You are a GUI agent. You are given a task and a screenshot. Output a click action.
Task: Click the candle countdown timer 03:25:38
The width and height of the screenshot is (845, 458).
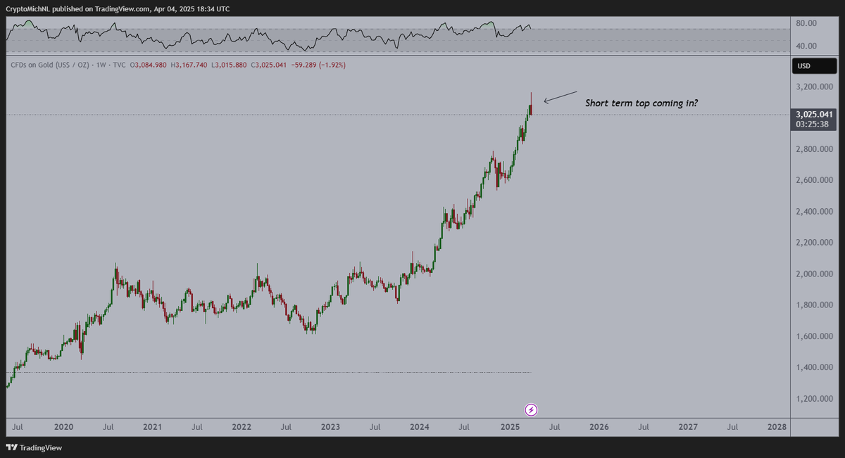coord(811,124)
